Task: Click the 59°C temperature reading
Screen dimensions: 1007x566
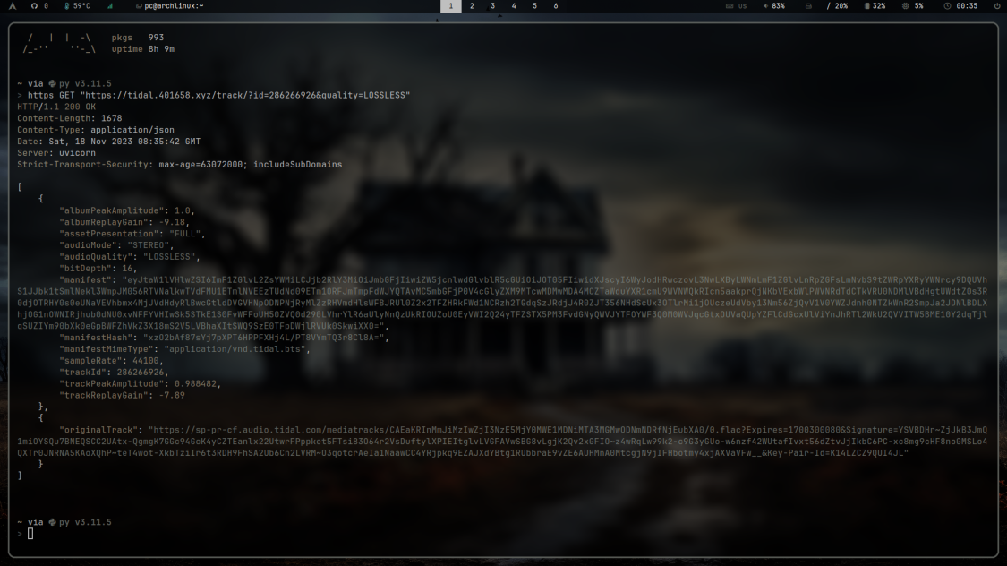Action: pos(81,5)
